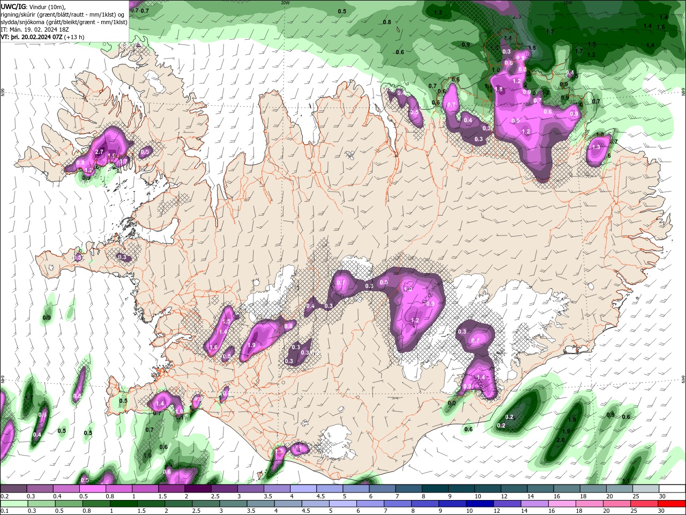Select the pale green 0.1 swatch in lower legend row

point(13,503)
